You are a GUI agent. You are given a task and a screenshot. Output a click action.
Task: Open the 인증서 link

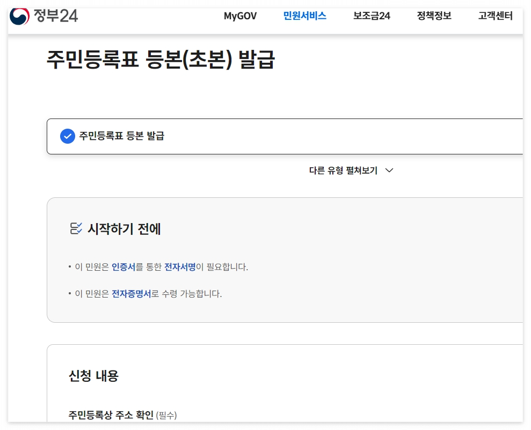(125, 266)
